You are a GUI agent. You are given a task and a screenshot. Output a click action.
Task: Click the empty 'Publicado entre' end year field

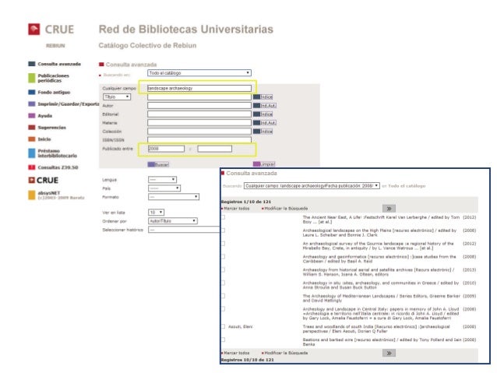[214, 149]
